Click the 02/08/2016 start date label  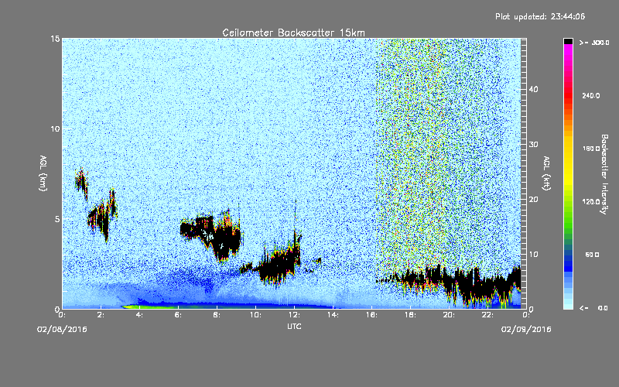62,329
